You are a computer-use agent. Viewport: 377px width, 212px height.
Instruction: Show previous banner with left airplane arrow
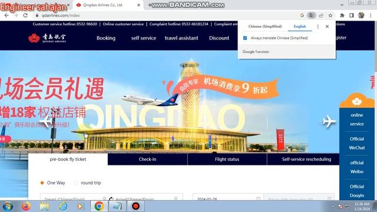point(46,122)
